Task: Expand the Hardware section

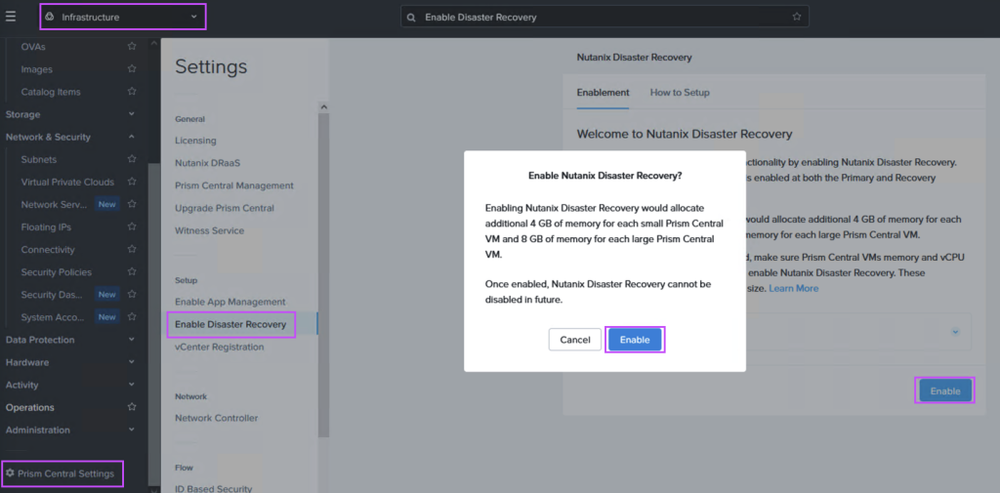Action: click(132, 361)
